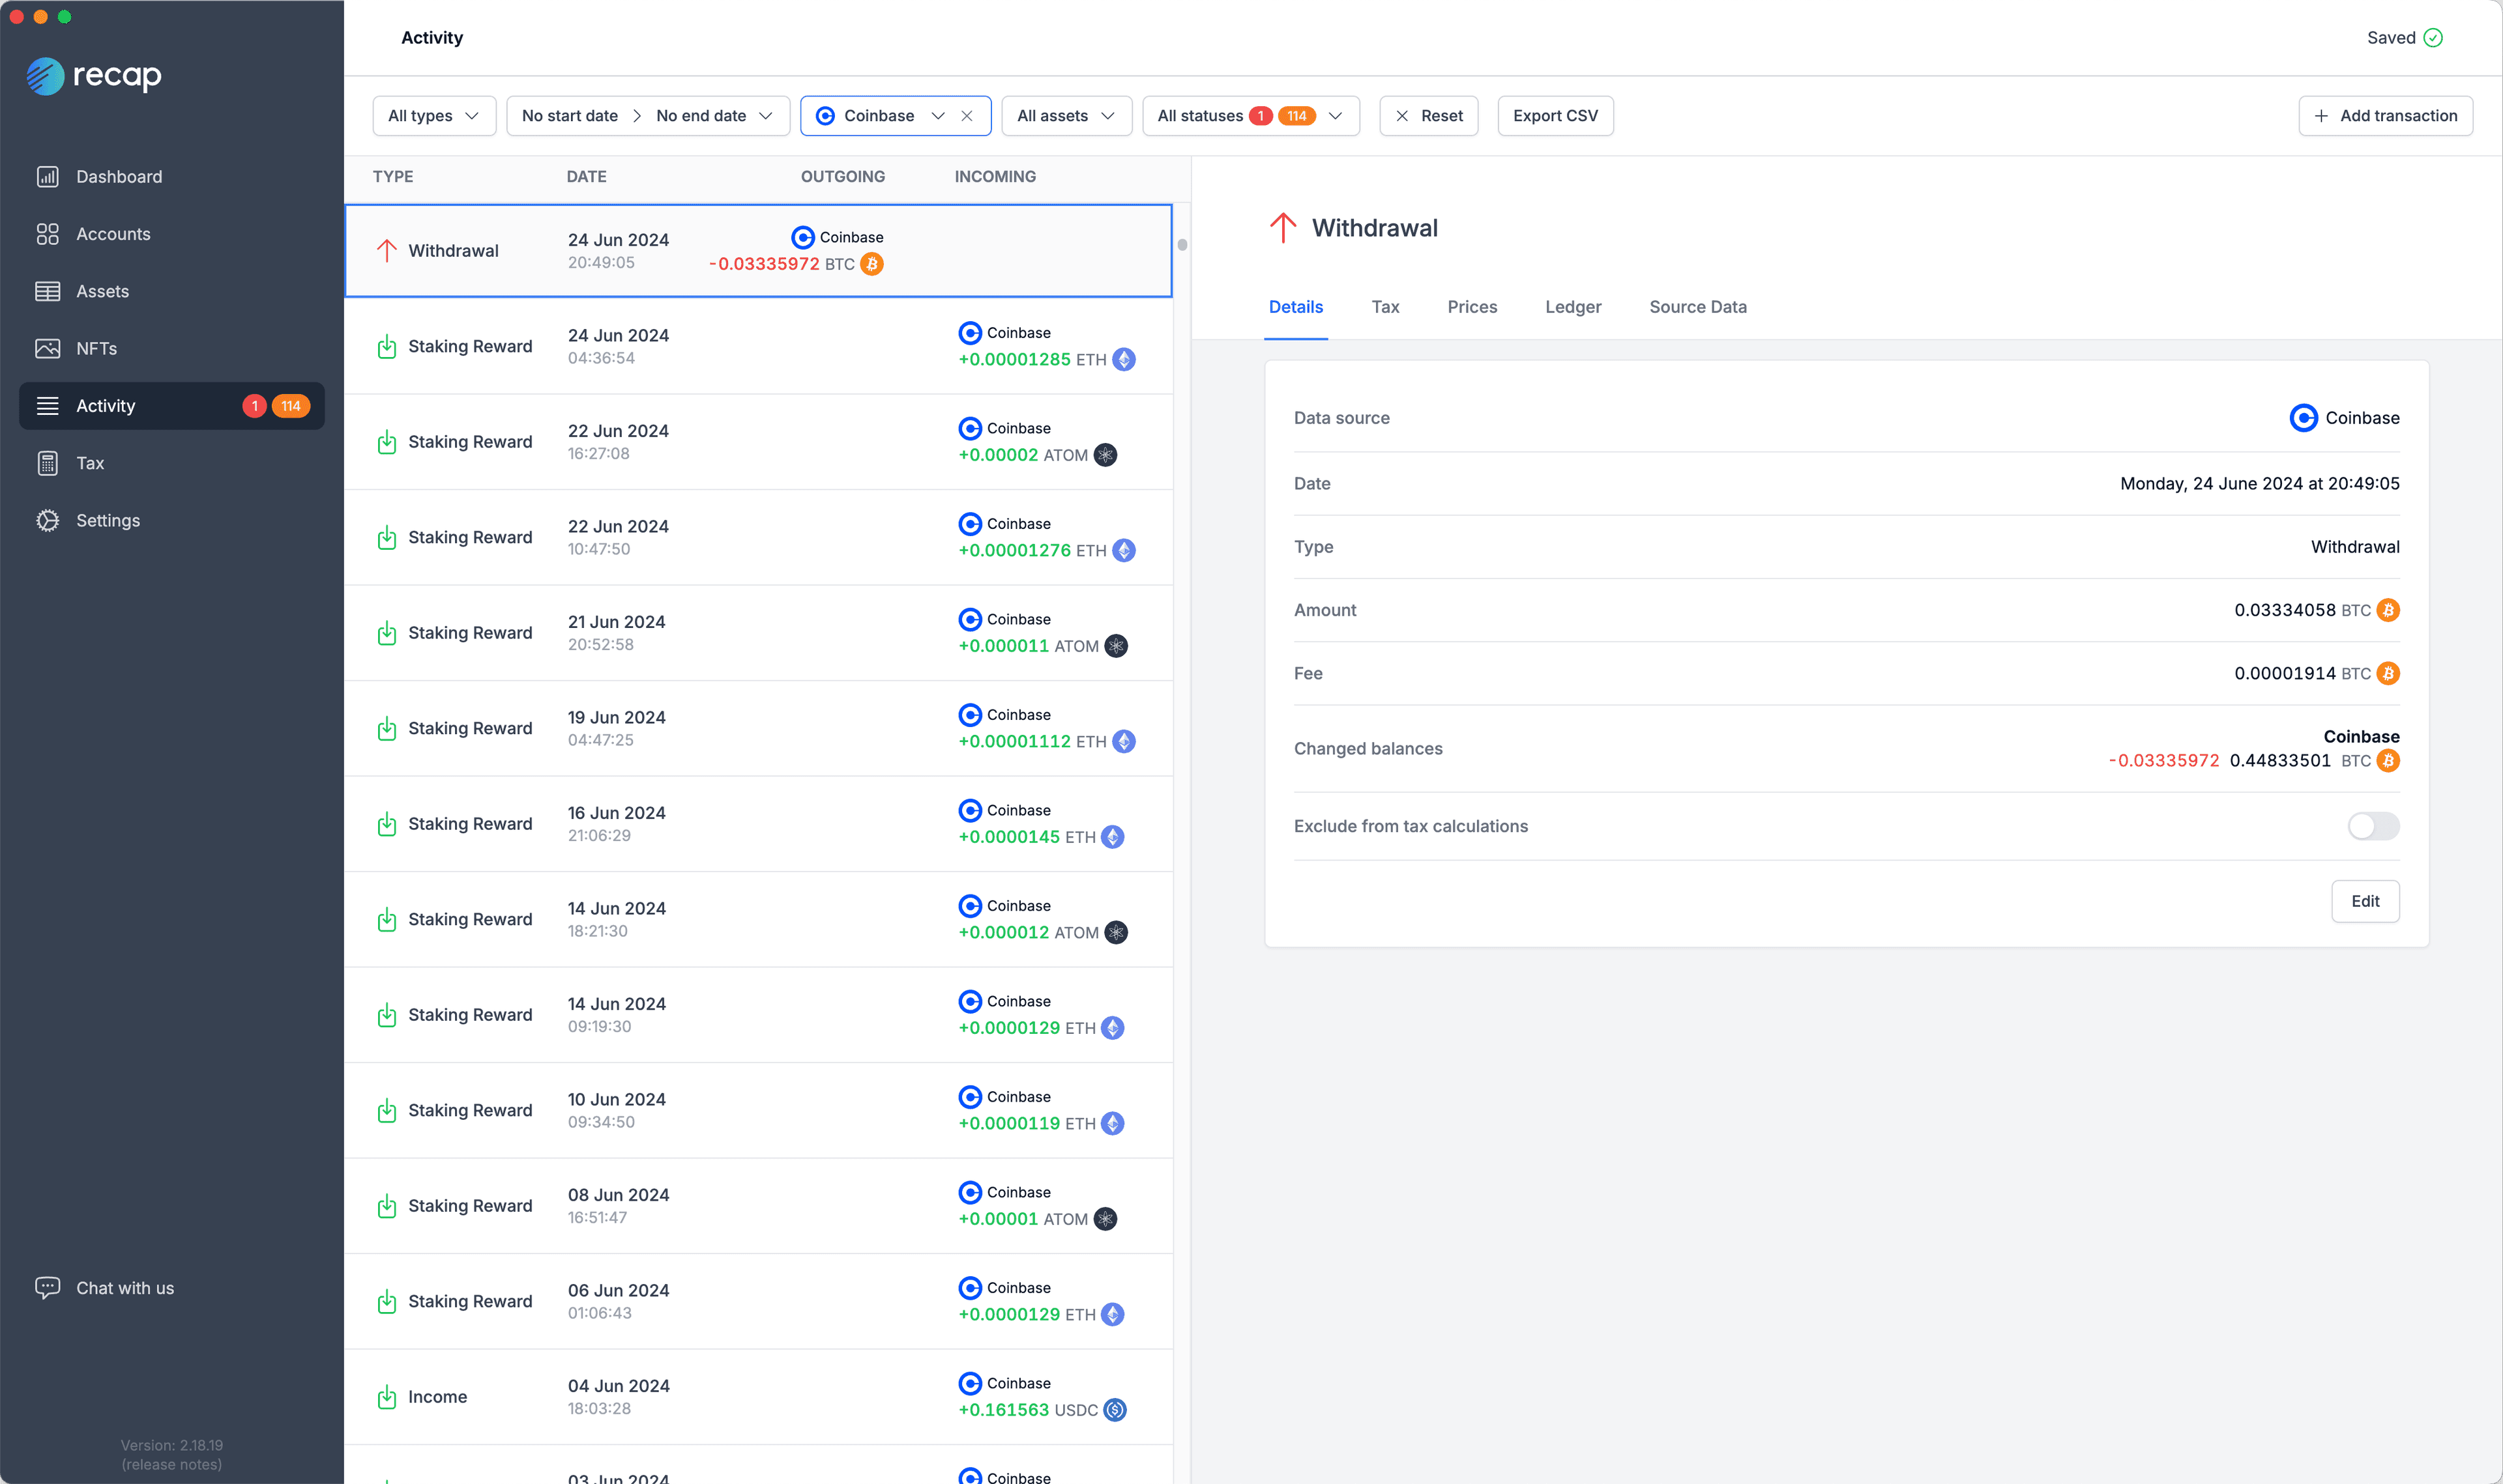Open Chat with us

(105, 1288)
